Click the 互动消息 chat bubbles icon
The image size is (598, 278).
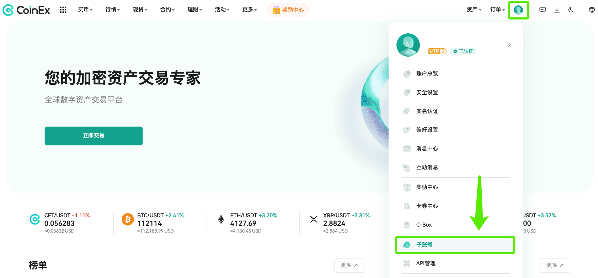(x=407, y=167)
